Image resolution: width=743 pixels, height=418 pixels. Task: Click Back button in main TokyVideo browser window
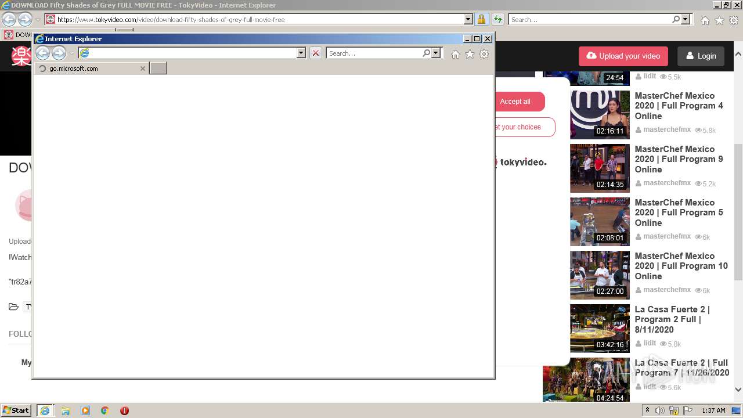(x=9, y=19)
